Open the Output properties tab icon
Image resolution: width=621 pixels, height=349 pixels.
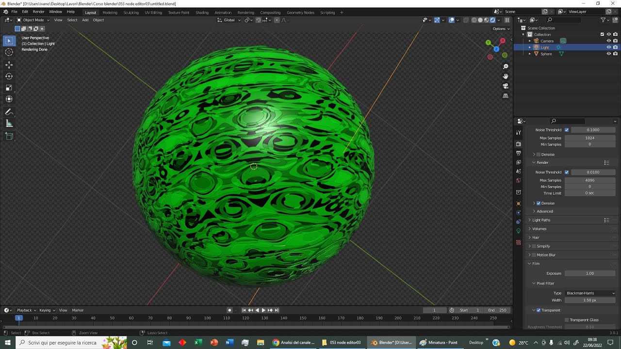tap(519, 153)
